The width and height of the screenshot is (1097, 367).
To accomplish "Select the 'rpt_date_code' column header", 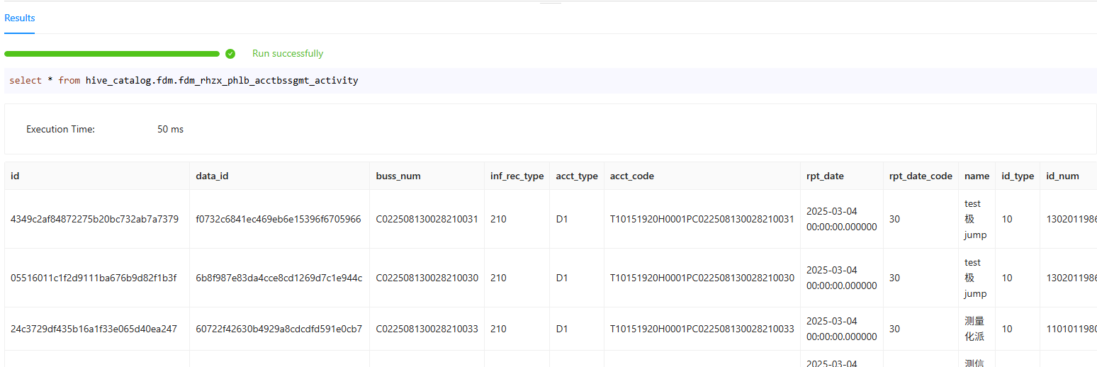I will [x=921, y=176].
